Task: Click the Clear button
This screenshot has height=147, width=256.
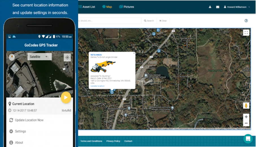Action: [x=163, y=21]
